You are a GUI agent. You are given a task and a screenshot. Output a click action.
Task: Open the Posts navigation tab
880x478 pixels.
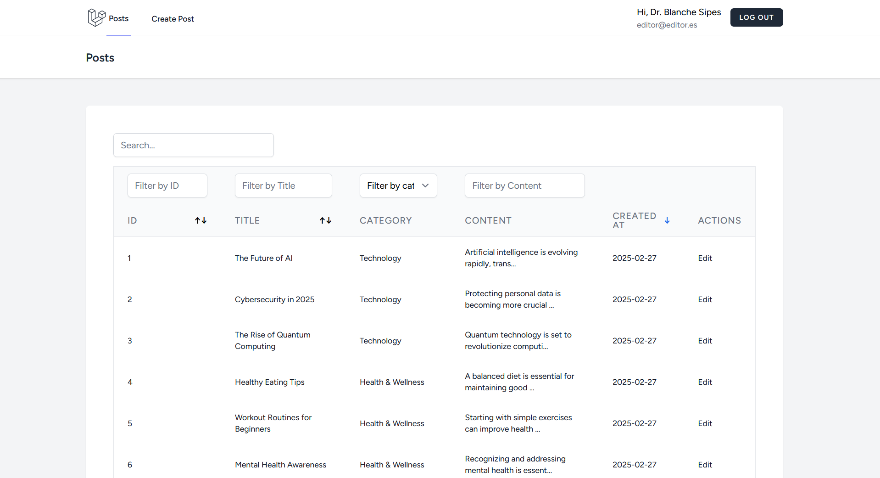[118, 18]
